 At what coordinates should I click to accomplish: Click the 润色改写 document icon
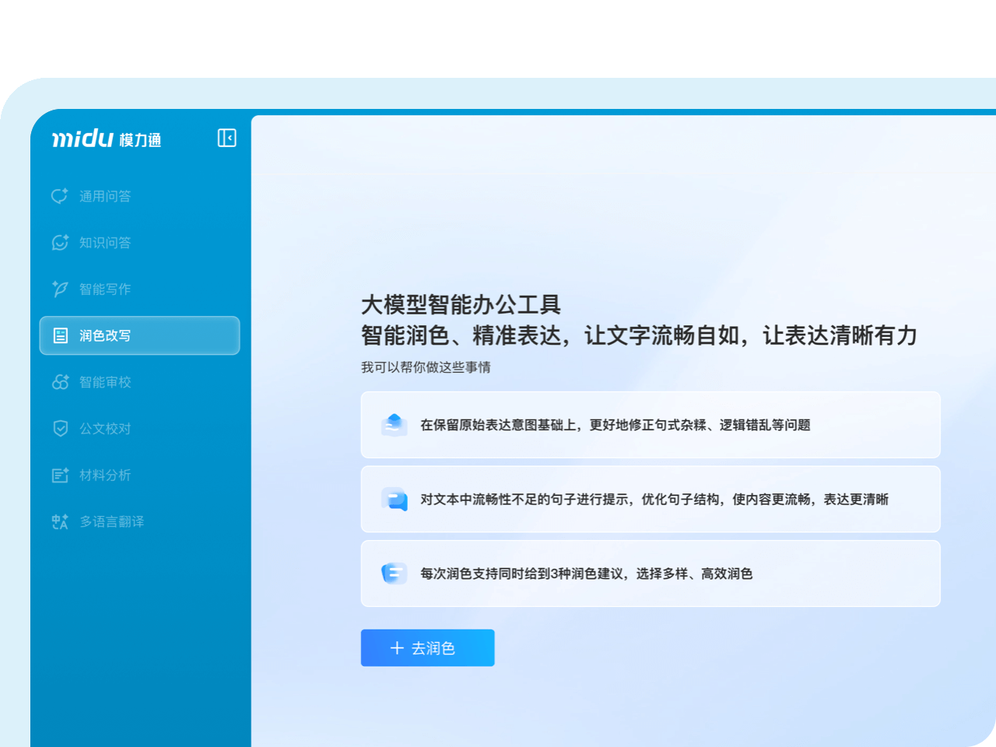(60, 335)
